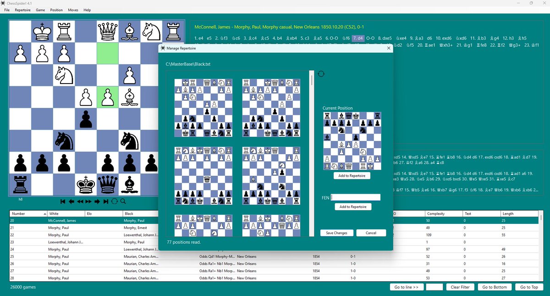Click Add to Repertoire under Current Position

pyautogui.click(x=352, y=176)
